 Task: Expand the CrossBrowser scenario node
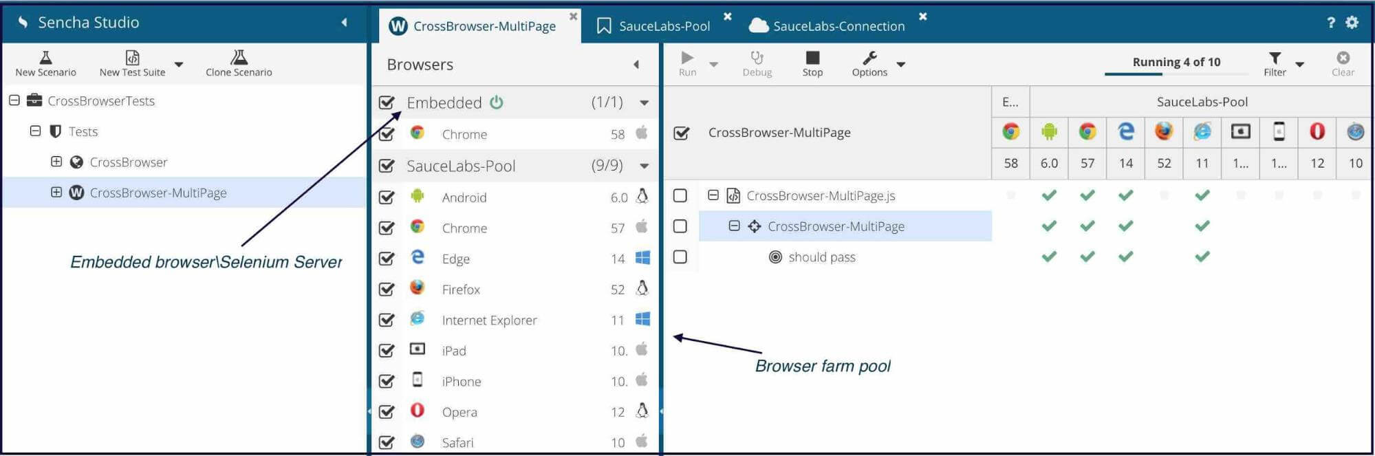click(x=56, y=162)
